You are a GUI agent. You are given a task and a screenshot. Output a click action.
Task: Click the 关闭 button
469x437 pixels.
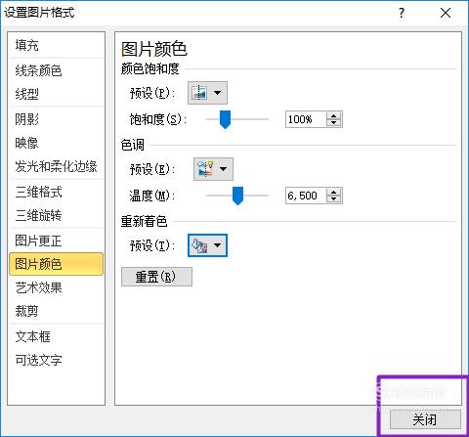coord(425,419)
